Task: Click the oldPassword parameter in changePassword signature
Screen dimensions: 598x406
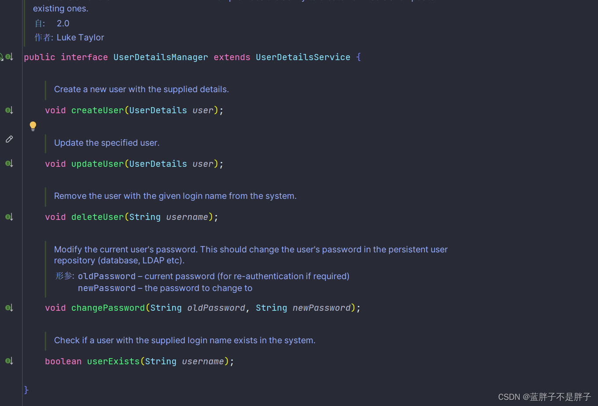Action: [216, 308]
